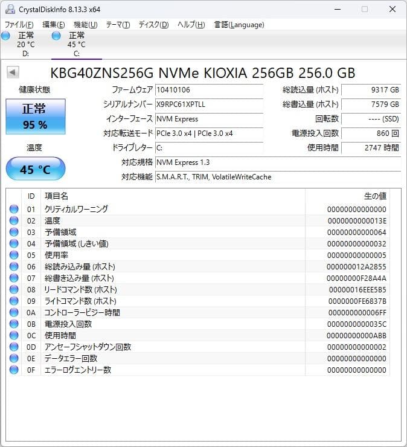Click raw value 0000000FE6837B
407x447 pixels.
[x=357, y=301]
